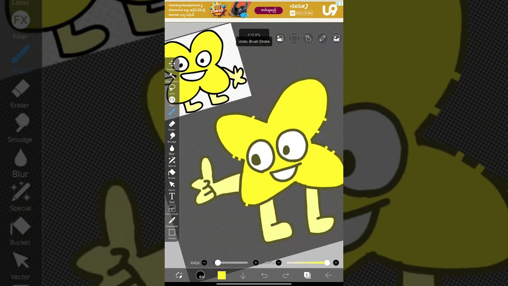The image size is (508, 286).
Task: Open the U9 app banner ad
Action: pyautogui.click(x=254, y=10)
